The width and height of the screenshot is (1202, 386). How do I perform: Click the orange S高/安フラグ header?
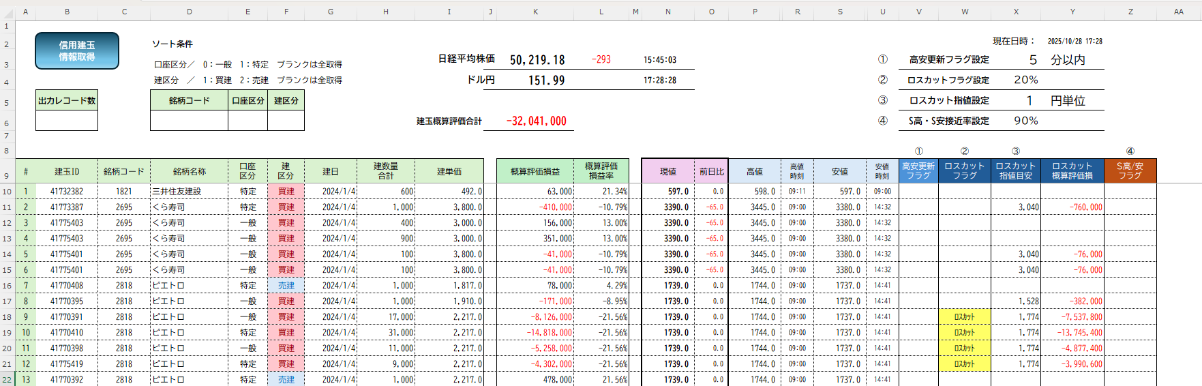[1130, 170]
